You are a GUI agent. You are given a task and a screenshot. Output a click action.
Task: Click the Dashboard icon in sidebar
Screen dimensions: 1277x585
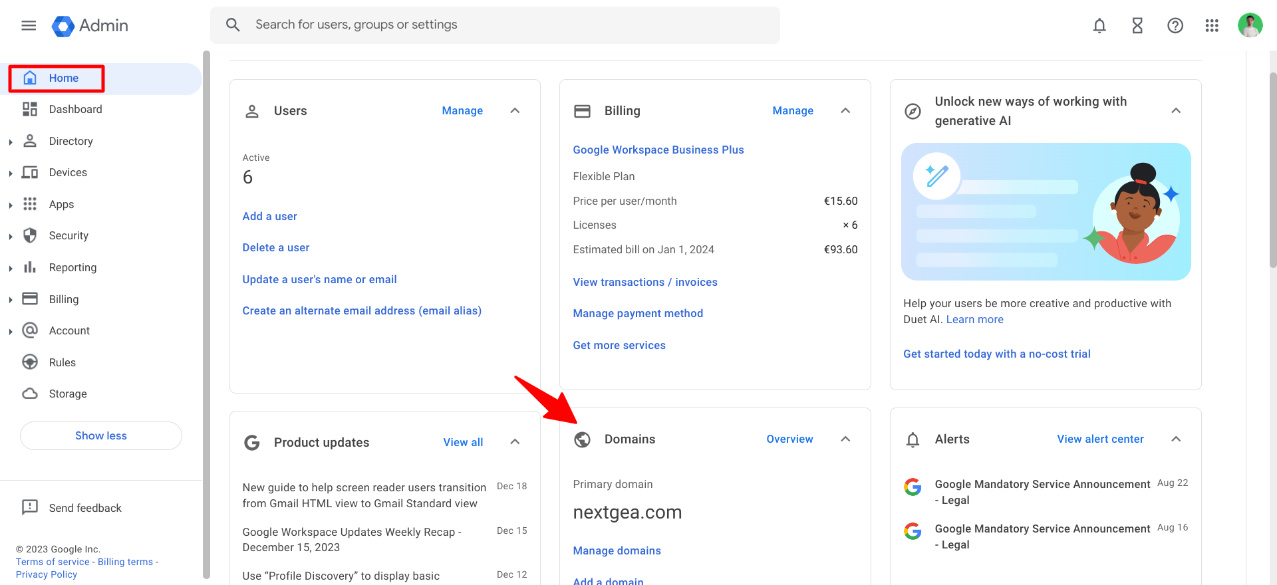pos(30,109)
